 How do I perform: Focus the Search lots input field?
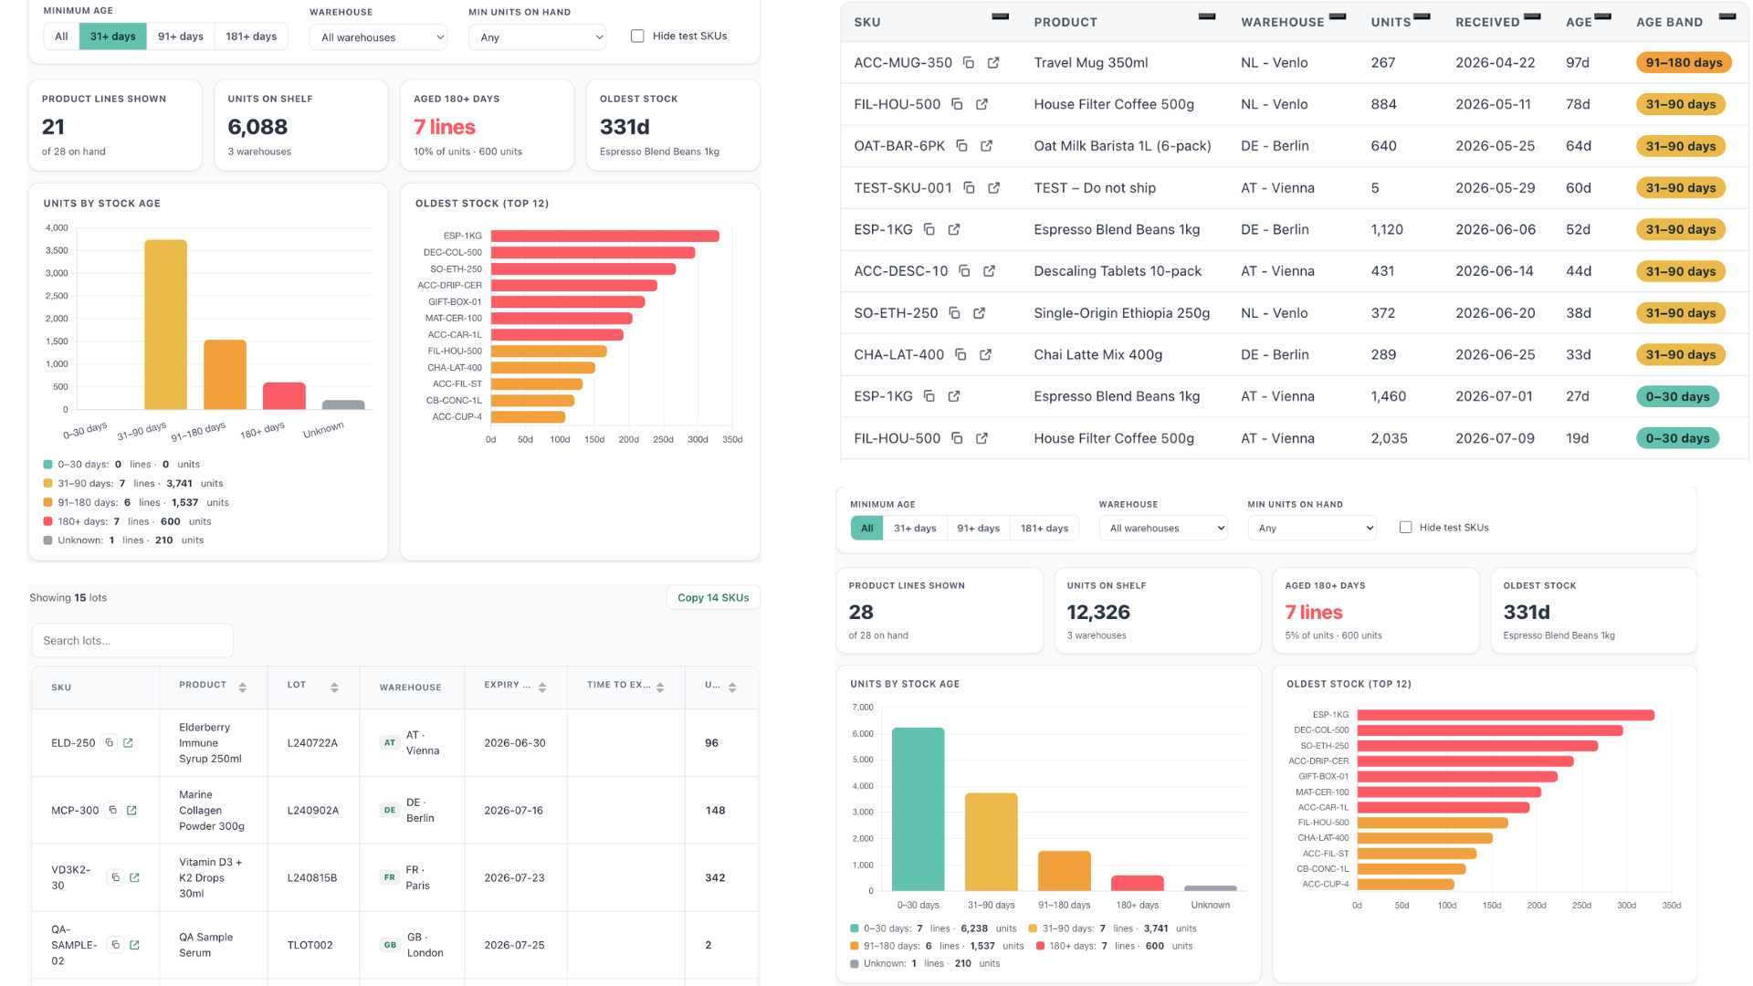(132, 641)
